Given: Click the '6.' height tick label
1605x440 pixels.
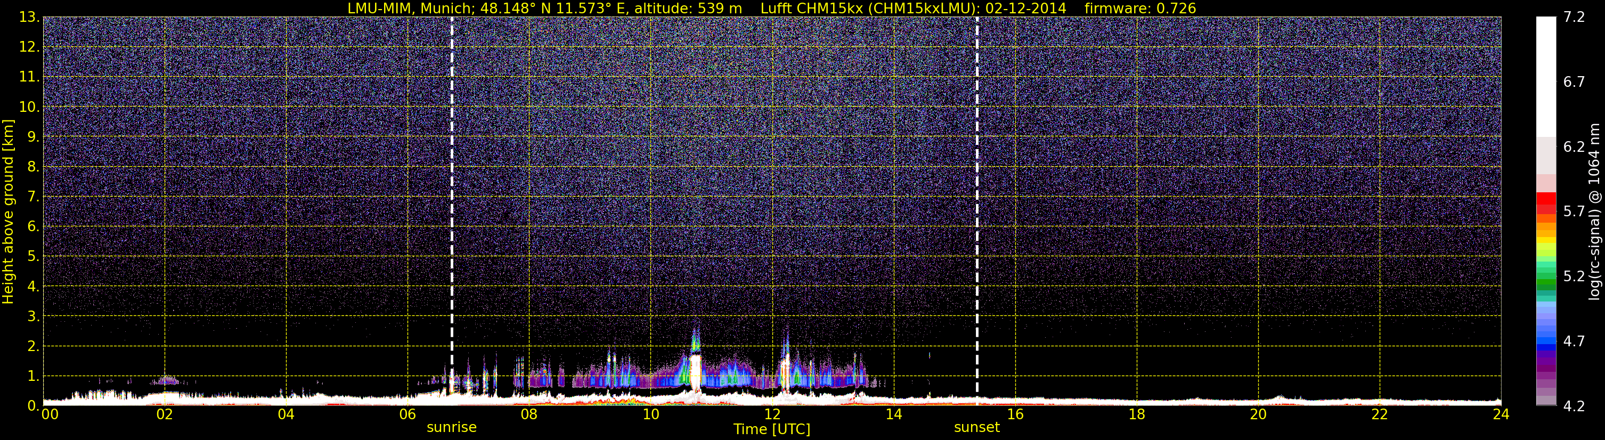Looking at the screenshot, I should coord(33,226).
